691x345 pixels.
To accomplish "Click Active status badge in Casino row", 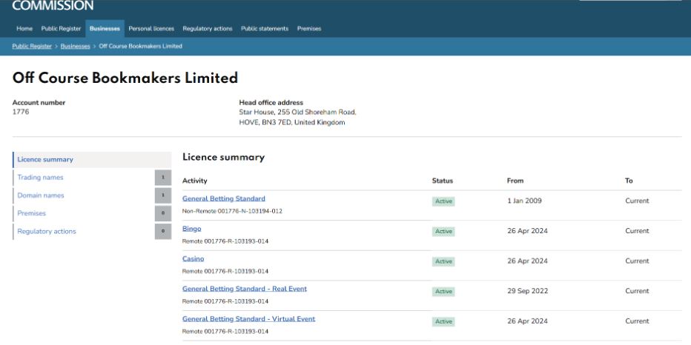I will point(443,261).
